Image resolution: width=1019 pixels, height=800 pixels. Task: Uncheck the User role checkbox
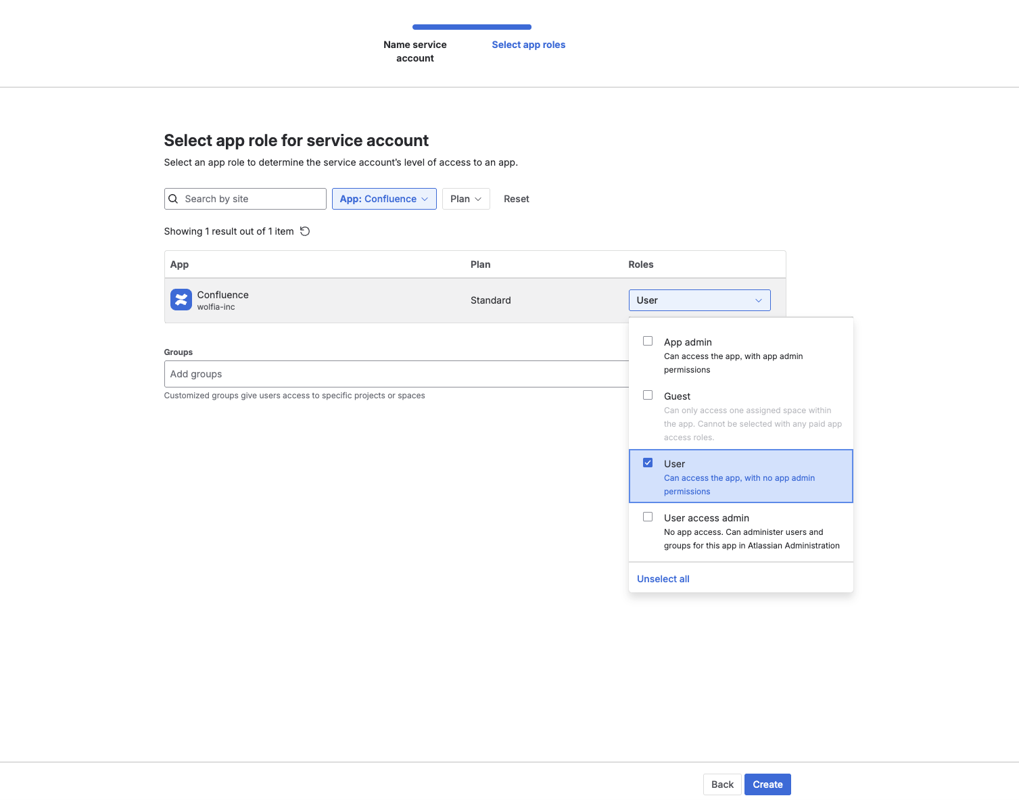[x=648, y=463]
